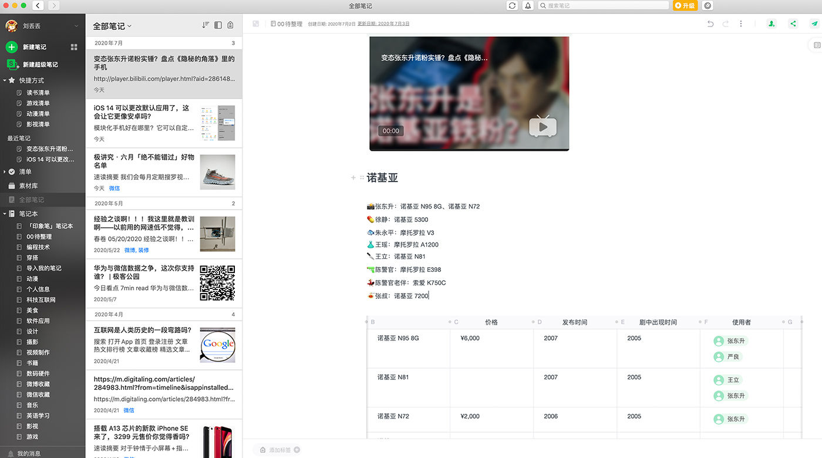Open the table of contents icon at right edge

tap(817, 45)
